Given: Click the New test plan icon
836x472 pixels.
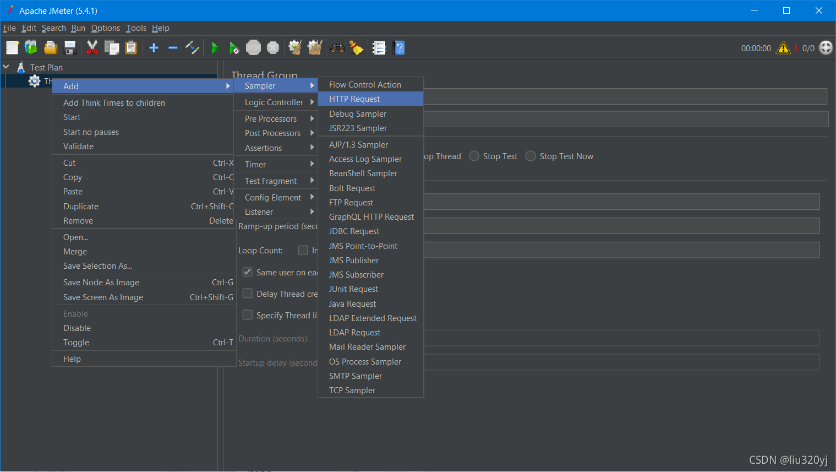Looking at the screenshot, I should tap(12, 48).
